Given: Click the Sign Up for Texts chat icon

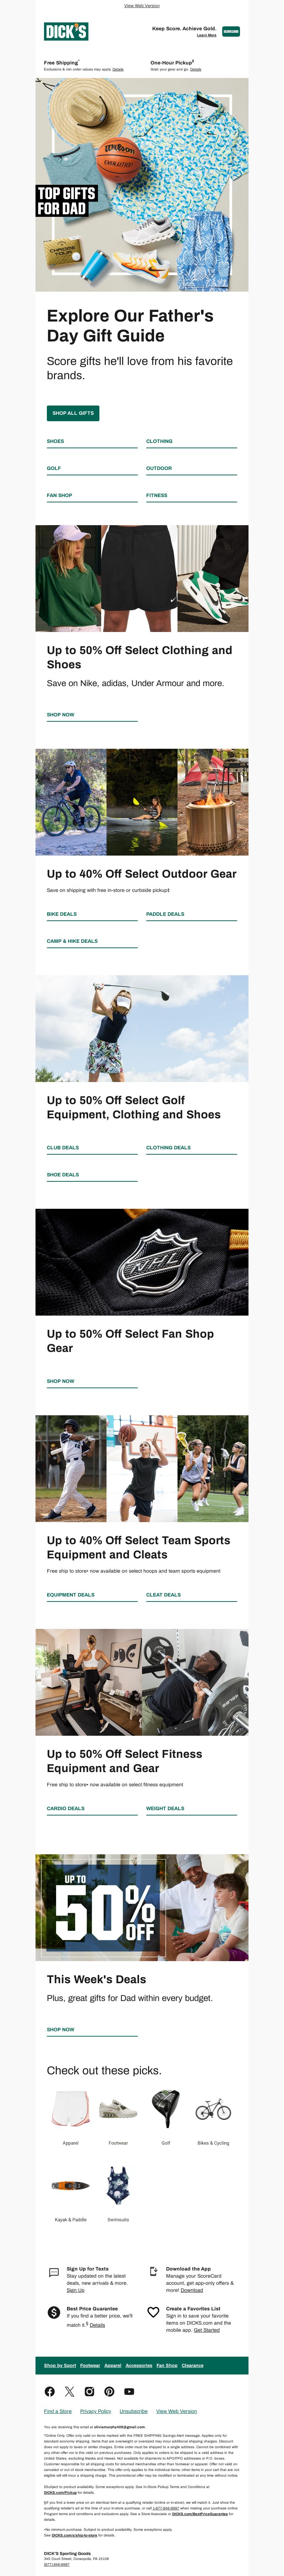Looking at the screenshot, I should 54,2273.
